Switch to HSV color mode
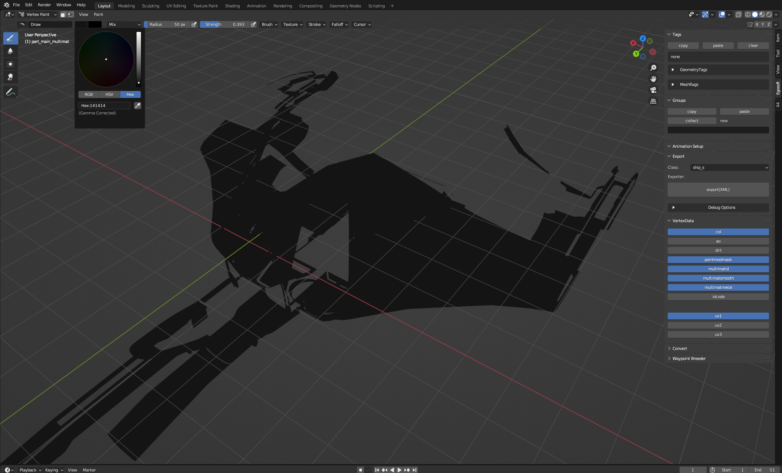 tap(109, 94)
